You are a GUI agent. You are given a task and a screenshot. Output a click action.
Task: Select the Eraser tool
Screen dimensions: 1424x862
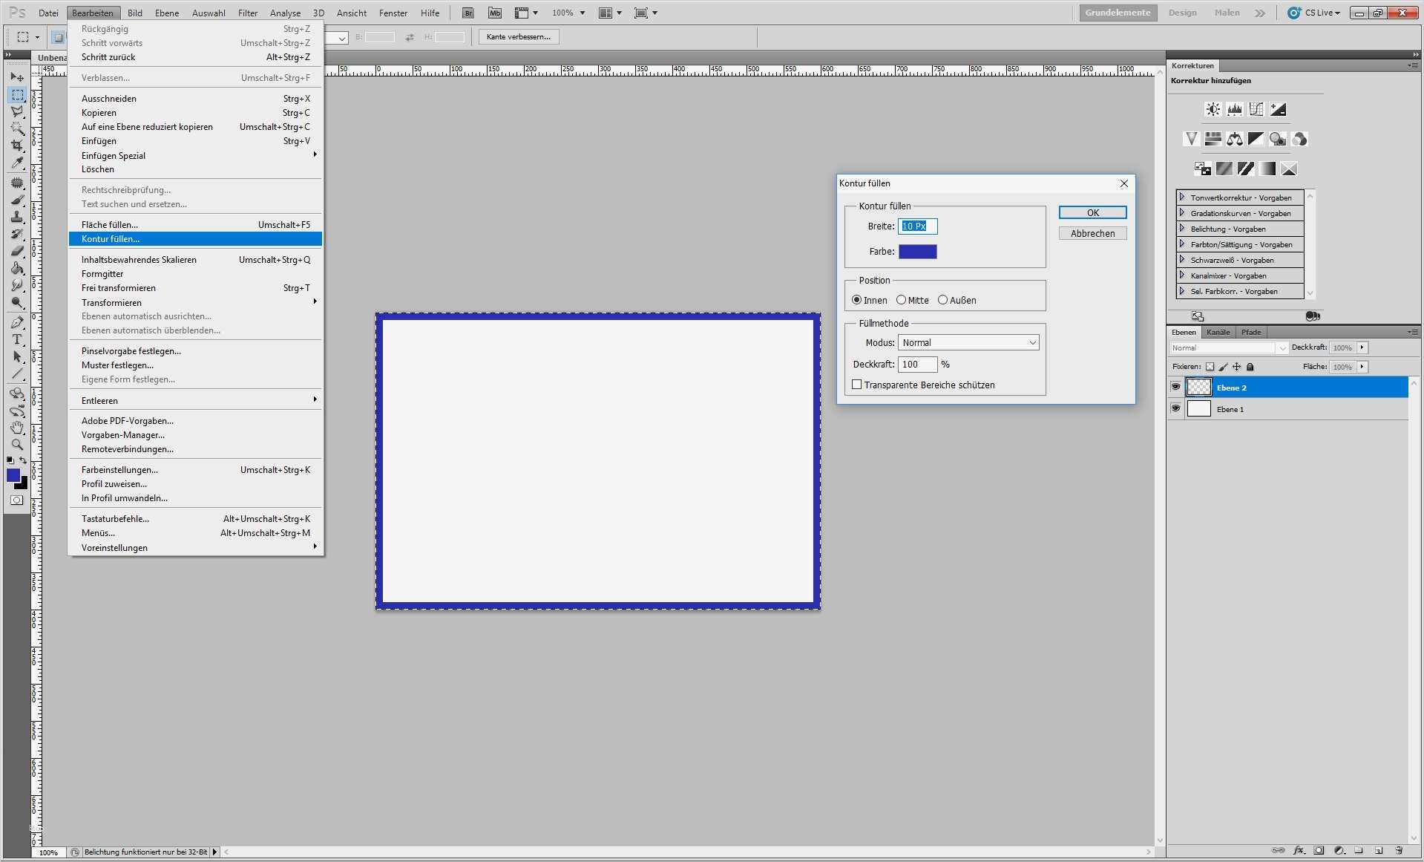[17, 251]
